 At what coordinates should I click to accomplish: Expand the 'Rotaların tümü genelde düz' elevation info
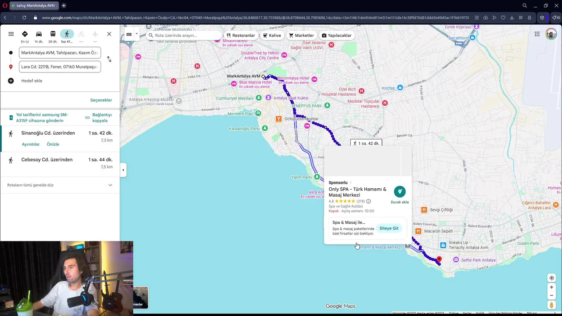coord(60,185)
